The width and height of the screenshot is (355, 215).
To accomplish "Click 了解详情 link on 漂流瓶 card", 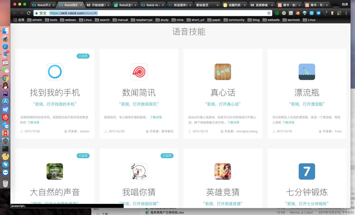I will pyautogui.click(x=288, y=122).
